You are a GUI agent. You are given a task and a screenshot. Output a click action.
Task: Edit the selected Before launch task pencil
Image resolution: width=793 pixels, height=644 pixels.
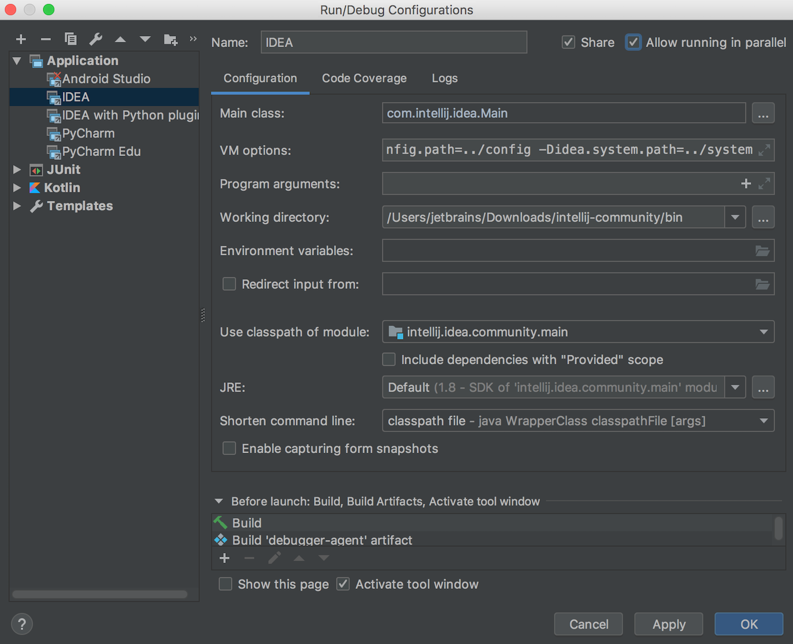coord(274,558)
